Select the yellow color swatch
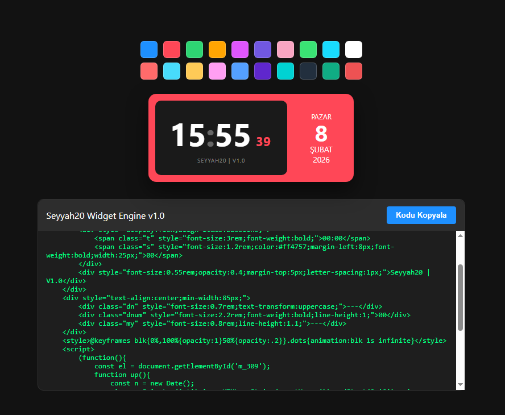The image size is (505, 415). 194,71
